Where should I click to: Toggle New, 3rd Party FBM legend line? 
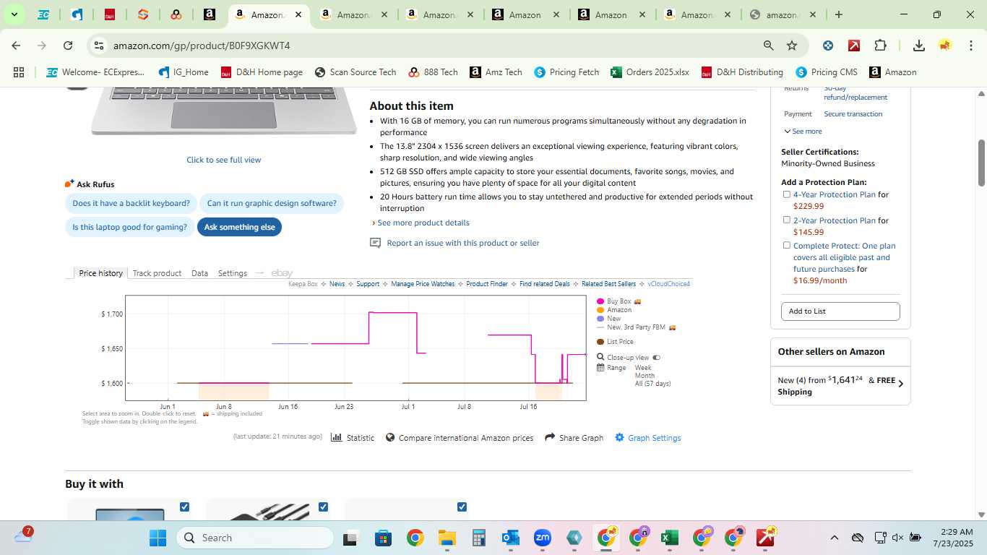pyautogui.click(x=600, y=327)
